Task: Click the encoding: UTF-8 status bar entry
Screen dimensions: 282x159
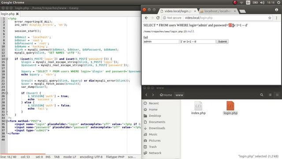Action: tap(91, 157)
